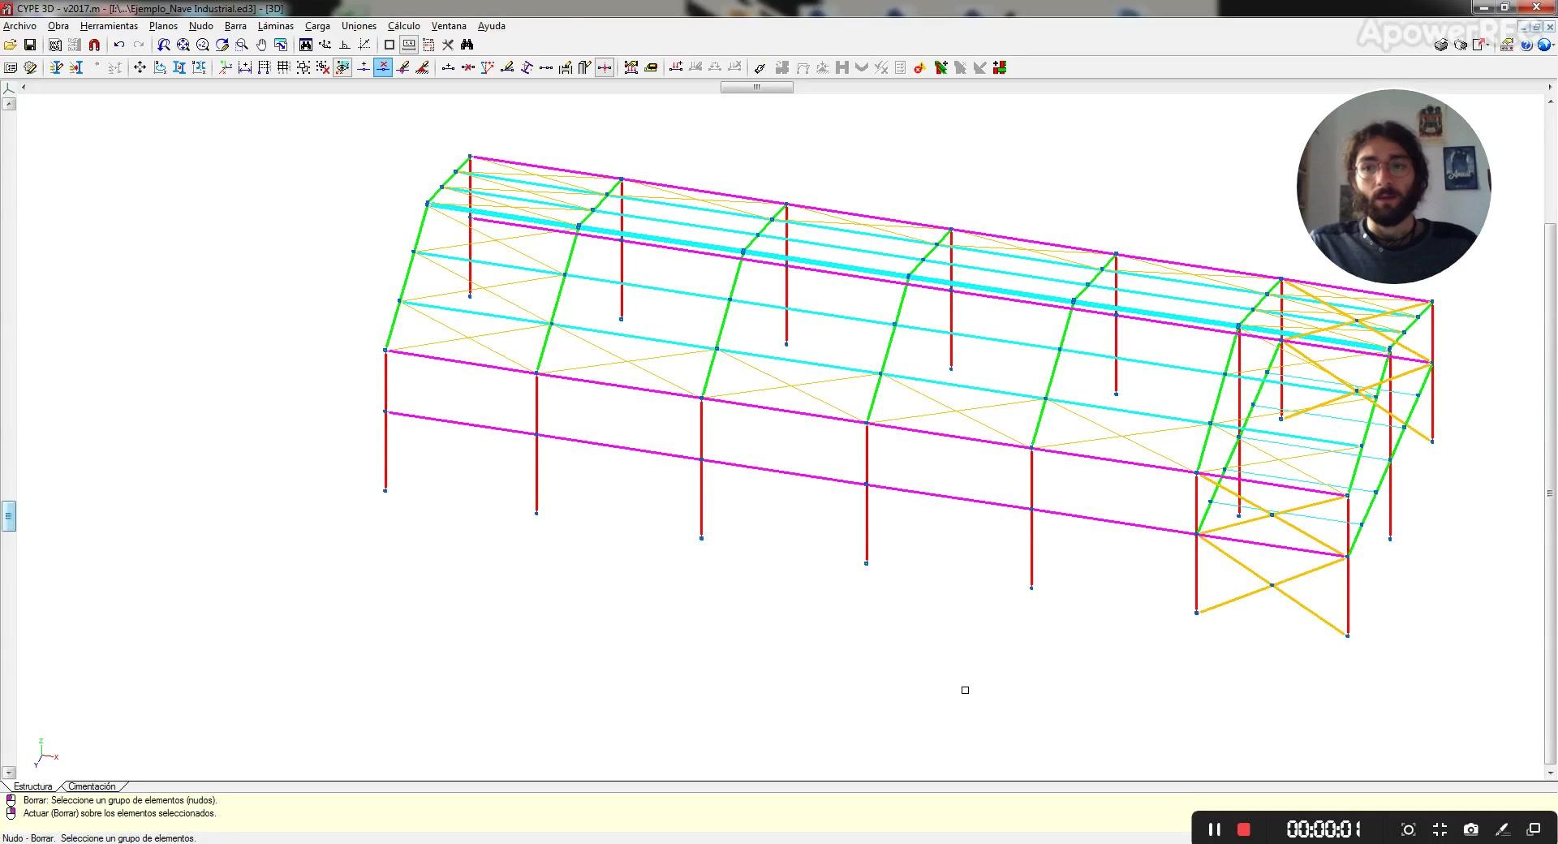Pause the screen recording
This screenshot has width=1558, height=844.
pyautogui.click(x=1214, y=829)
